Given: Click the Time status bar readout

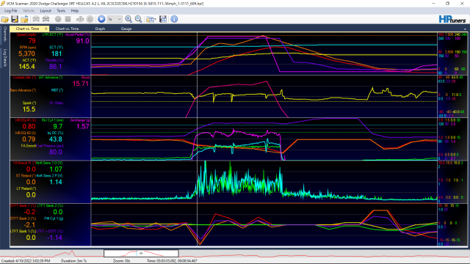Looking at the screenshot, I should pyautogui.click(x=172, y=261).
